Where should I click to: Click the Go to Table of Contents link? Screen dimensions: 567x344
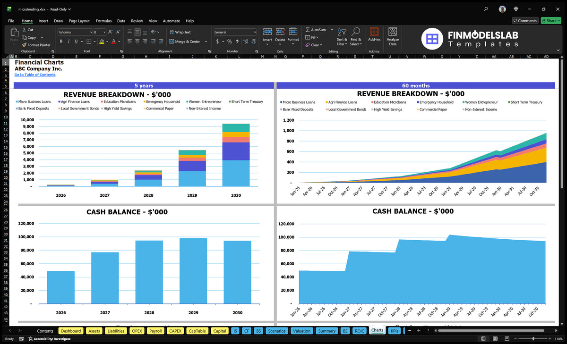[35, 75]
